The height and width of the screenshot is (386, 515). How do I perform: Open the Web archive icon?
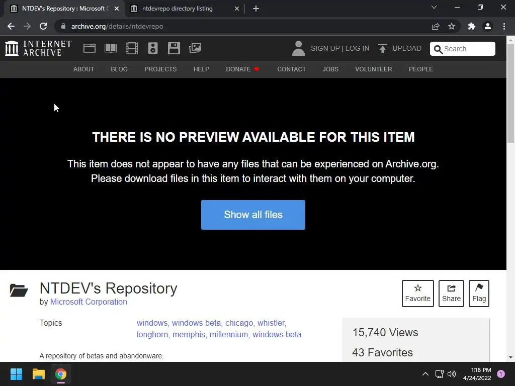coord(90,48)
